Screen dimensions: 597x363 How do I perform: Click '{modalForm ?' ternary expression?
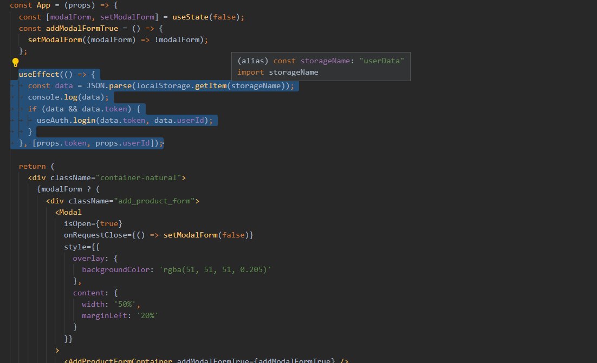pos(64,189)
